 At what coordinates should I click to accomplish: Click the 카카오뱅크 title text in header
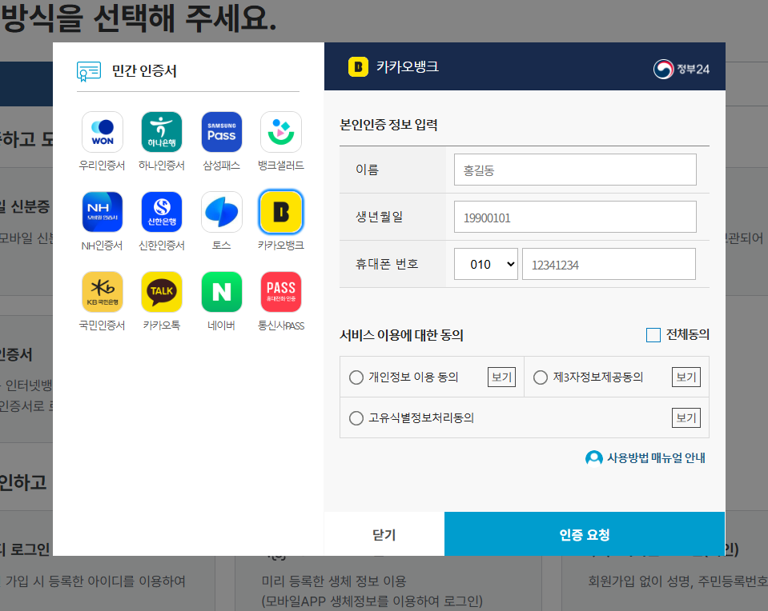point(408,67)
